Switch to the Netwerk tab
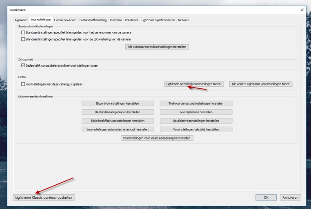This screenshot has height=209, width=311. click(x=184, y=20)
